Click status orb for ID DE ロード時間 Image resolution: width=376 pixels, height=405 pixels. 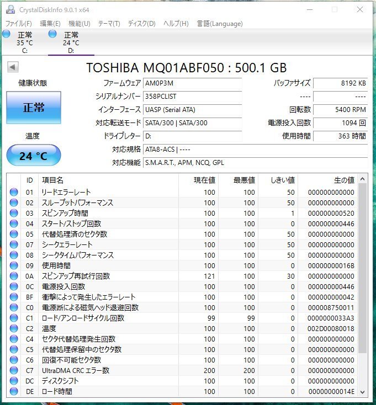coord(14,391)
